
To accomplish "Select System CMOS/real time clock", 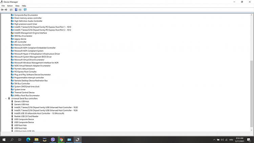I will (27, 86).
